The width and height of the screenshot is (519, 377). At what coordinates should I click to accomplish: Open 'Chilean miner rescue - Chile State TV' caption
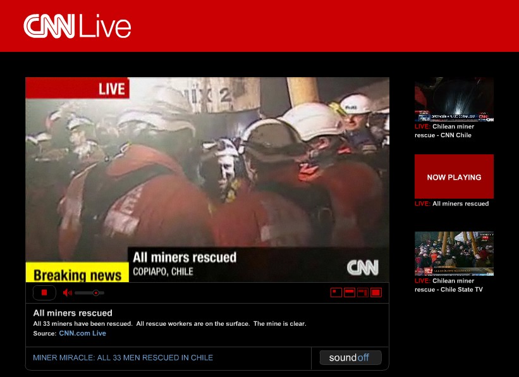click(448, 285)
